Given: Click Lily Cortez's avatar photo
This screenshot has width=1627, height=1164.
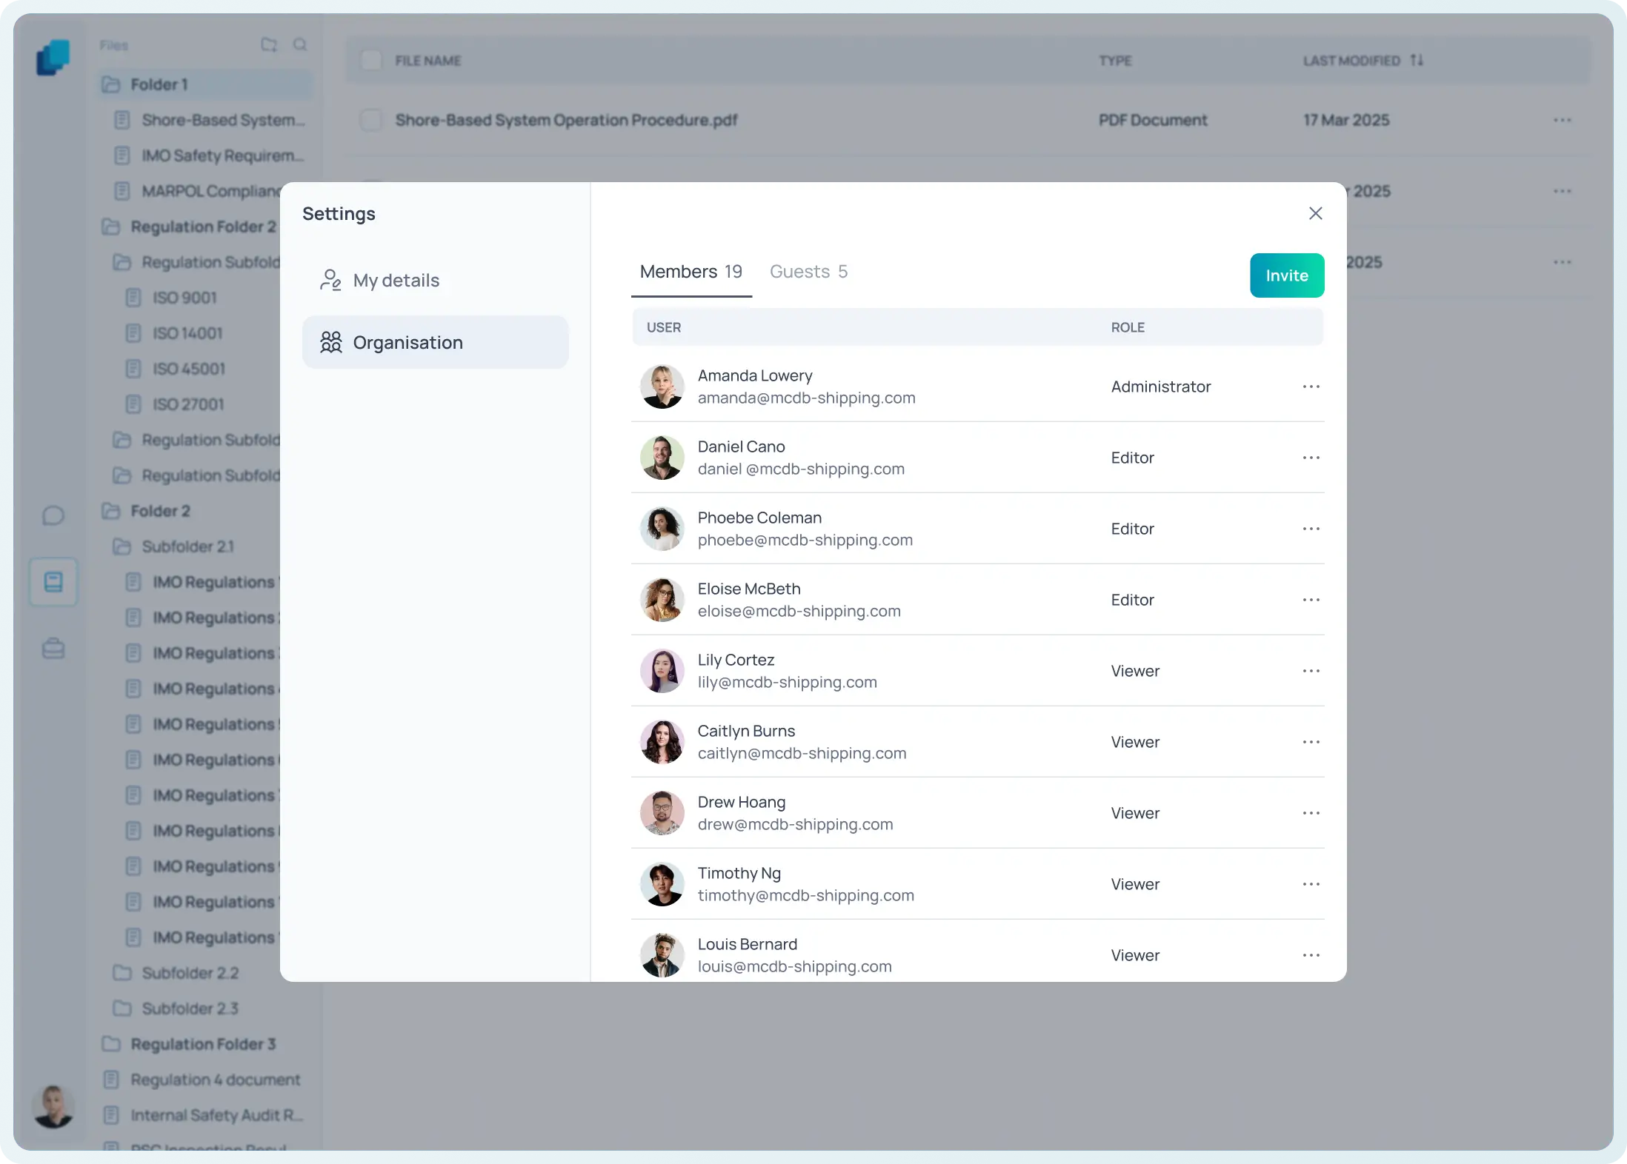Looking at the screenshot, I should [662, 671].
